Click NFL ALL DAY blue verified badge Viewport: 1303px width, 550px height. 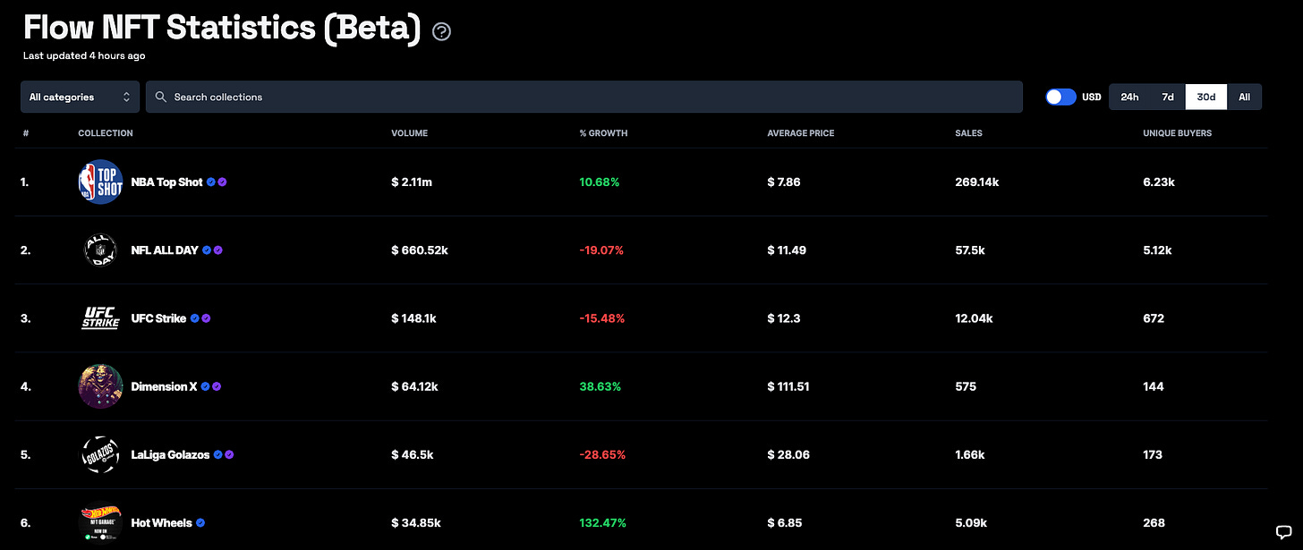(x=207, y=250)
